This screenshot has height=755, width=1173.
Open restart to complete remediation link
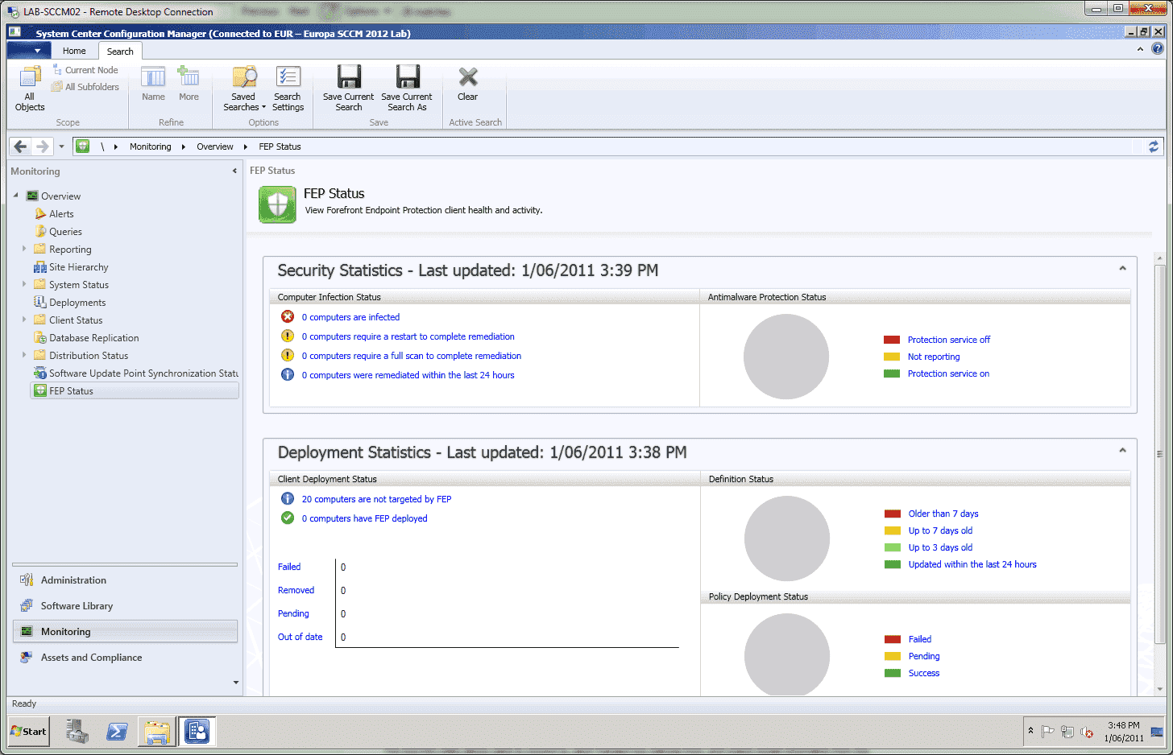[x=408, y=336]
